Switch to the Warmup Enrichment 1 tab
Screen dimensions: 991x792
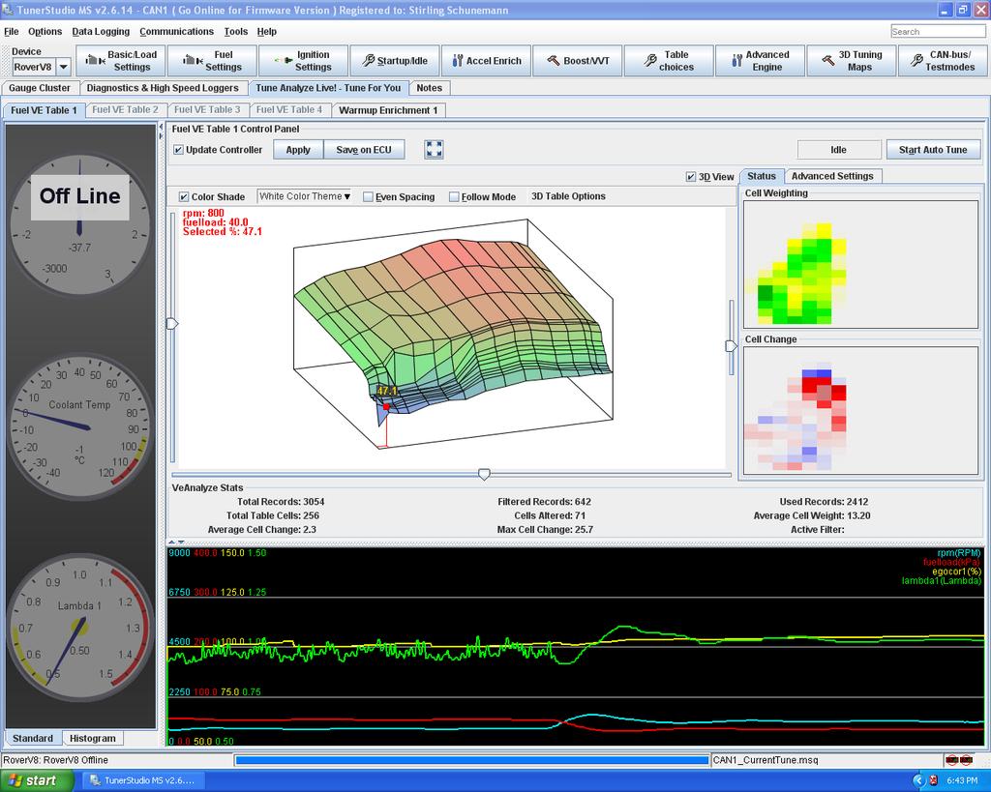pyautogui.click(x=388, y=110)
